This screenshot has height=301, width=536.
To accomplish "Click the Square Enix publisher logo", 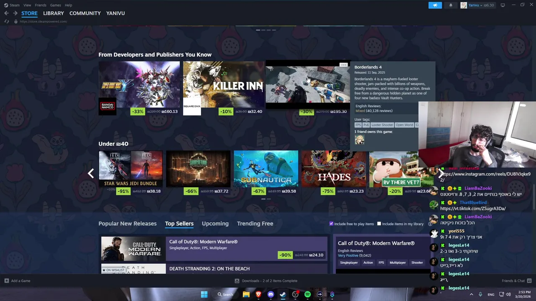I will [x=192, y=106].
